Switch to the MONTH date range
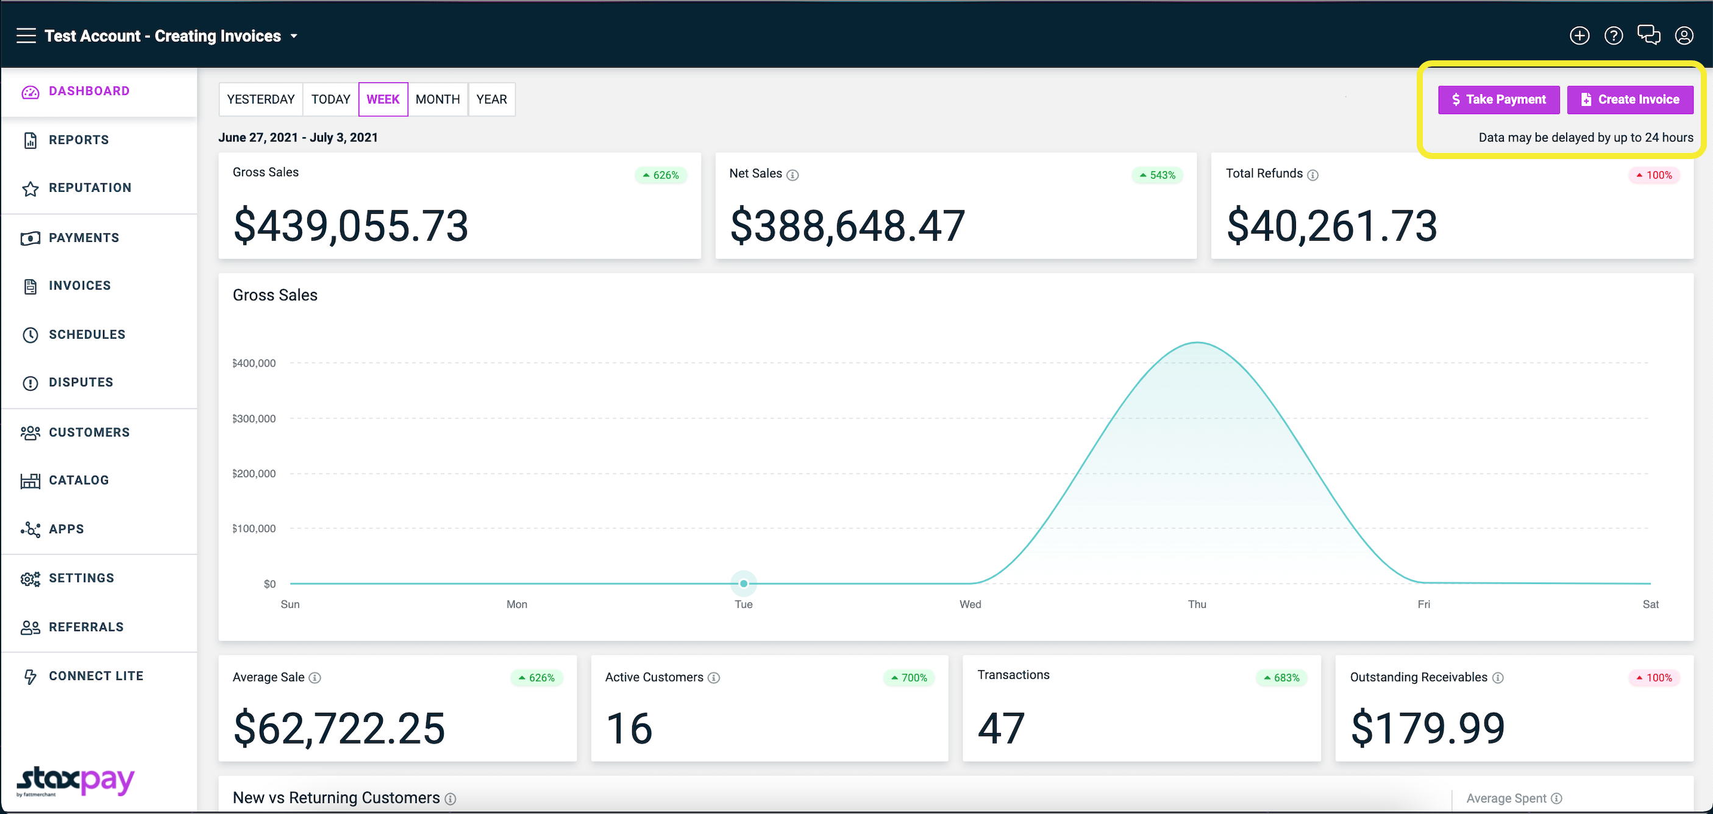This screenshot has height=814, width=1713. [438, 99]
